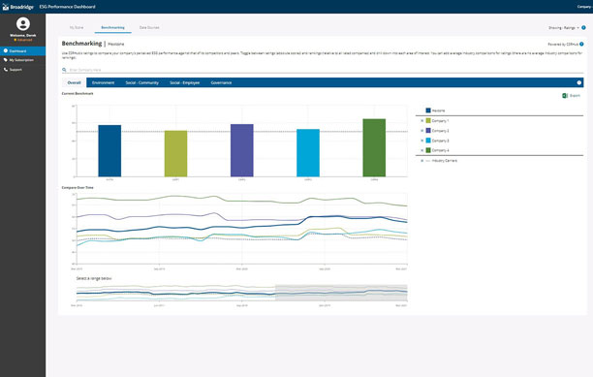The image size is (593, 377).
Task: Open the Company menu in header
Action: [584, 7]
